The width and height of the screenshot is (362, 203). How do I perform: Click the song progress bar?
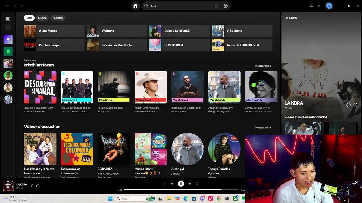point(181,190)
